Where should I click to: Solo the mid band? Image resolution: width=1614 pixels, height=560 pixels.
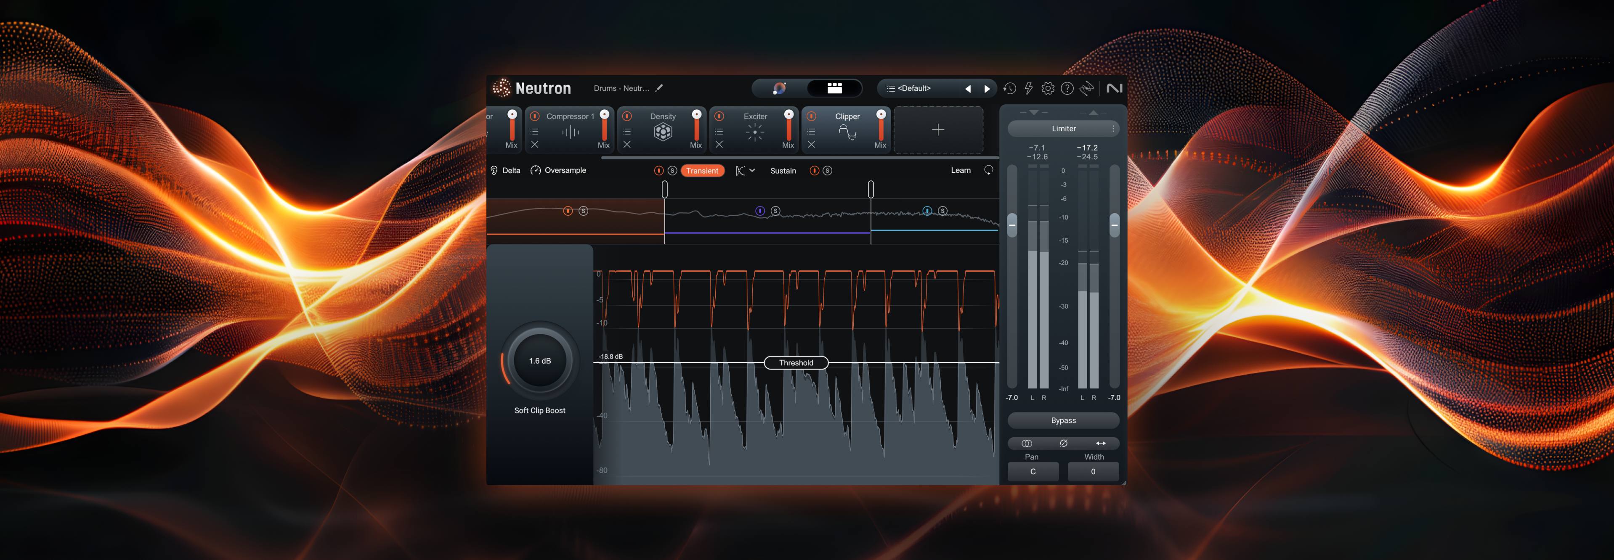tap(776, 211)
